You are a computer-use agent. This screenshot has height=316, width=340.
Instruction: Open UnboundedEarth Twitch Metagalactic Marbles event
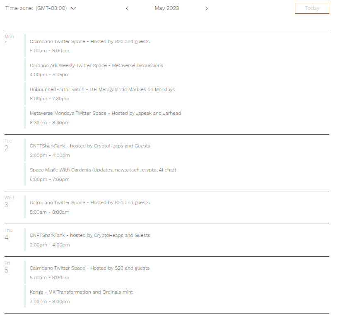point(102,89)
